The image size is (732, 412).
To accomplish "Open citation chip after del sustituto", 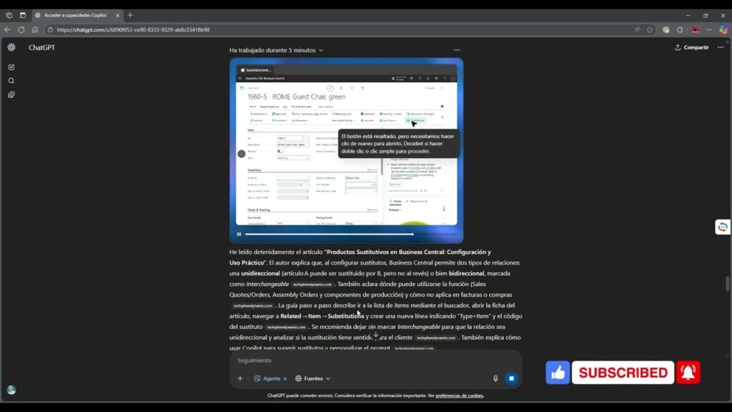I will click(x=286, y=328).
